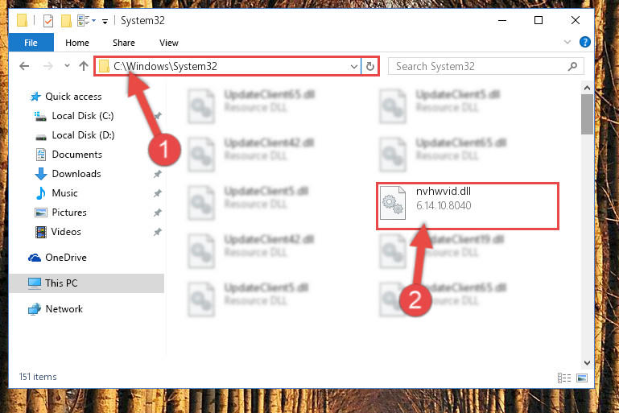Select the nvhwvid.dll file

468,206
